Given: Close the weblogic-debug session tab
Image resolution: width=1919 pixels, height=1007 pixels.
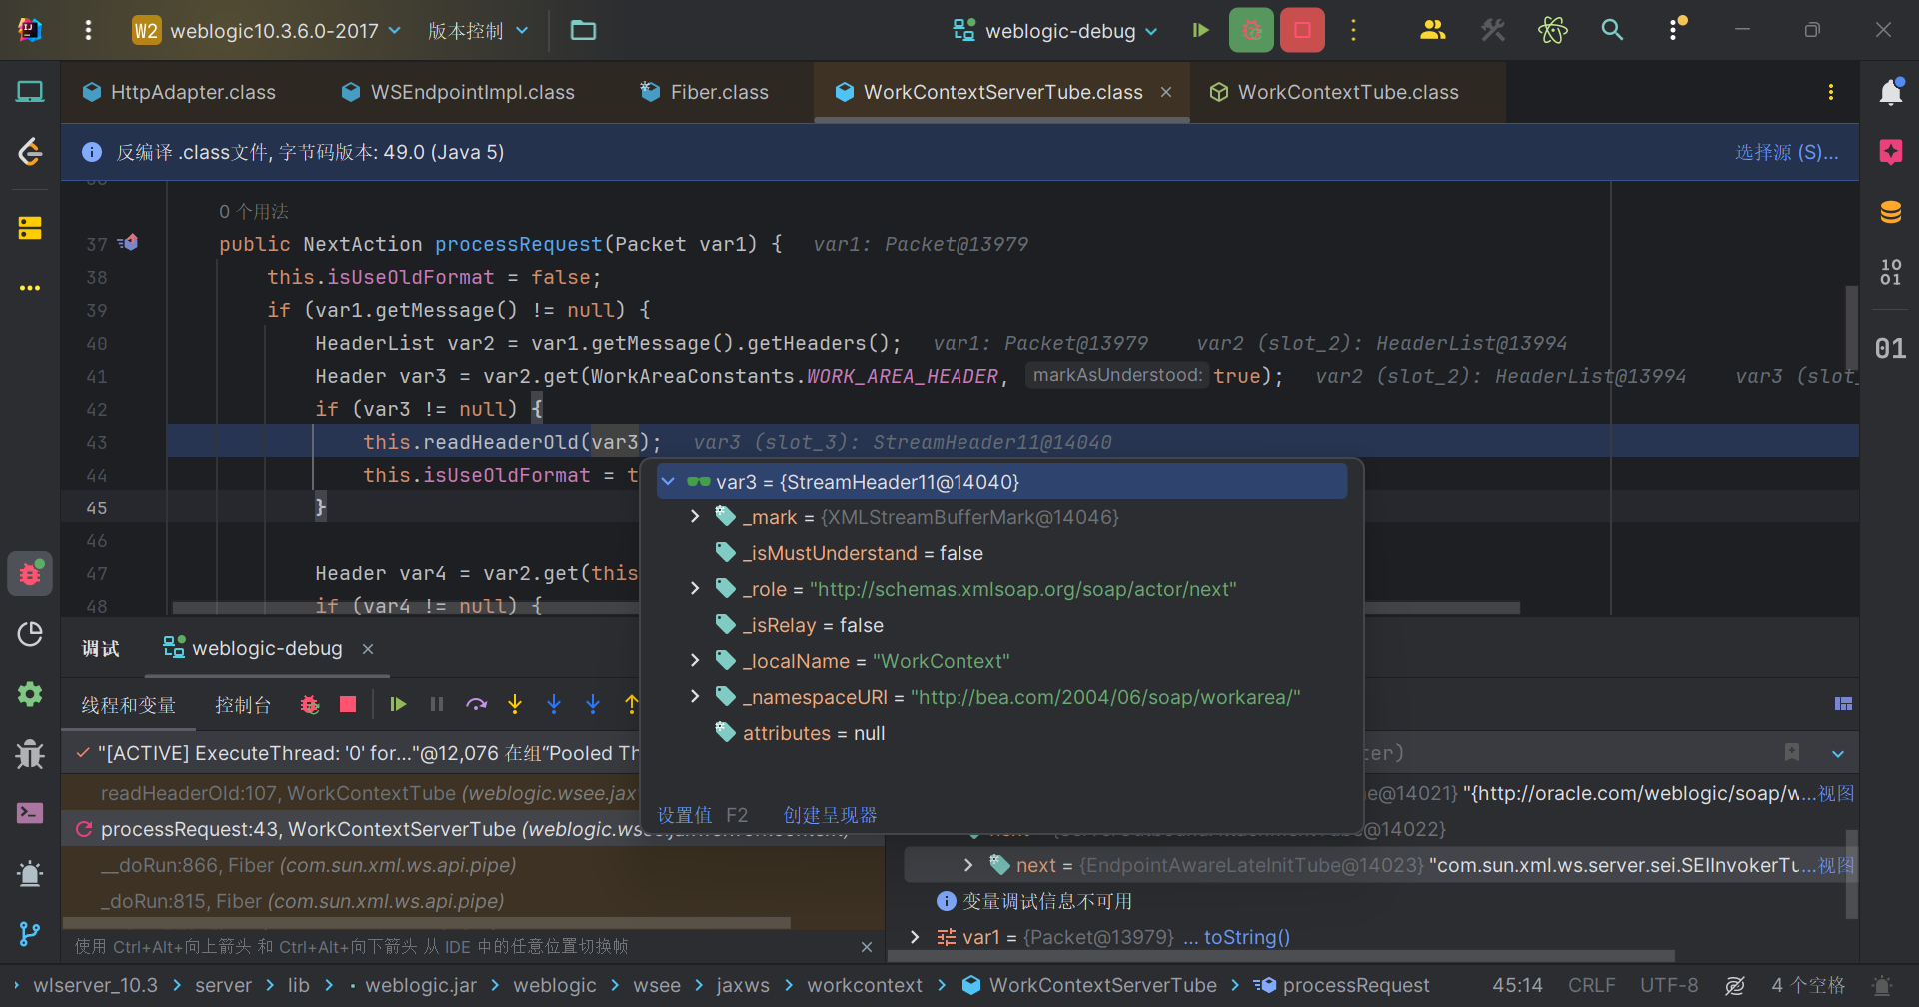Looking at the screenshot, I should click(x=368, y=649).
